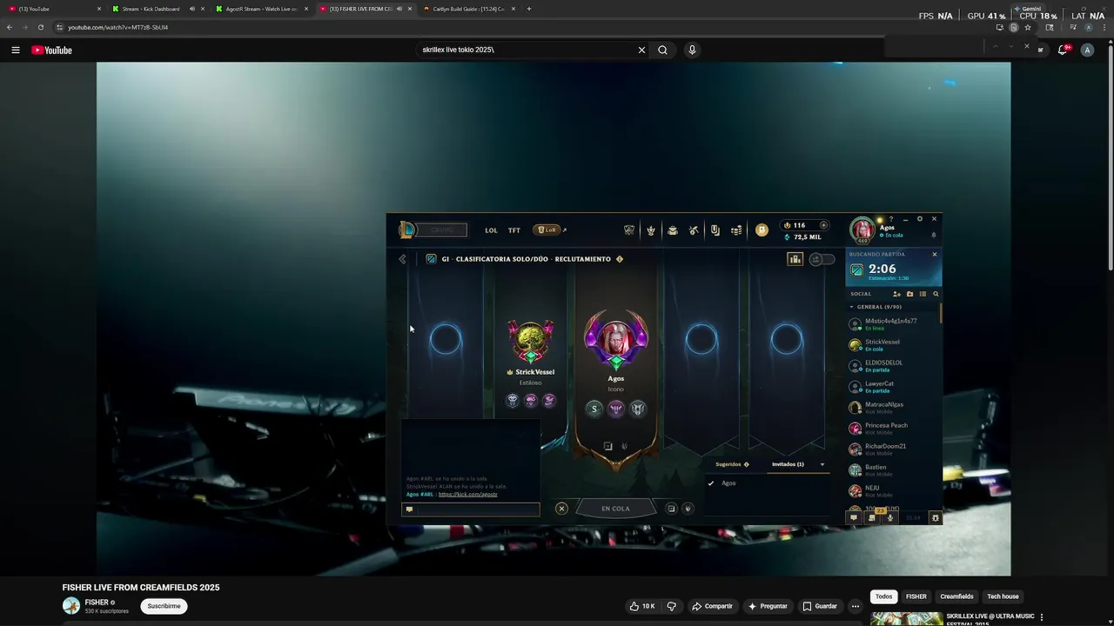Reload the browser page
1114x626 pixels.
40,27
